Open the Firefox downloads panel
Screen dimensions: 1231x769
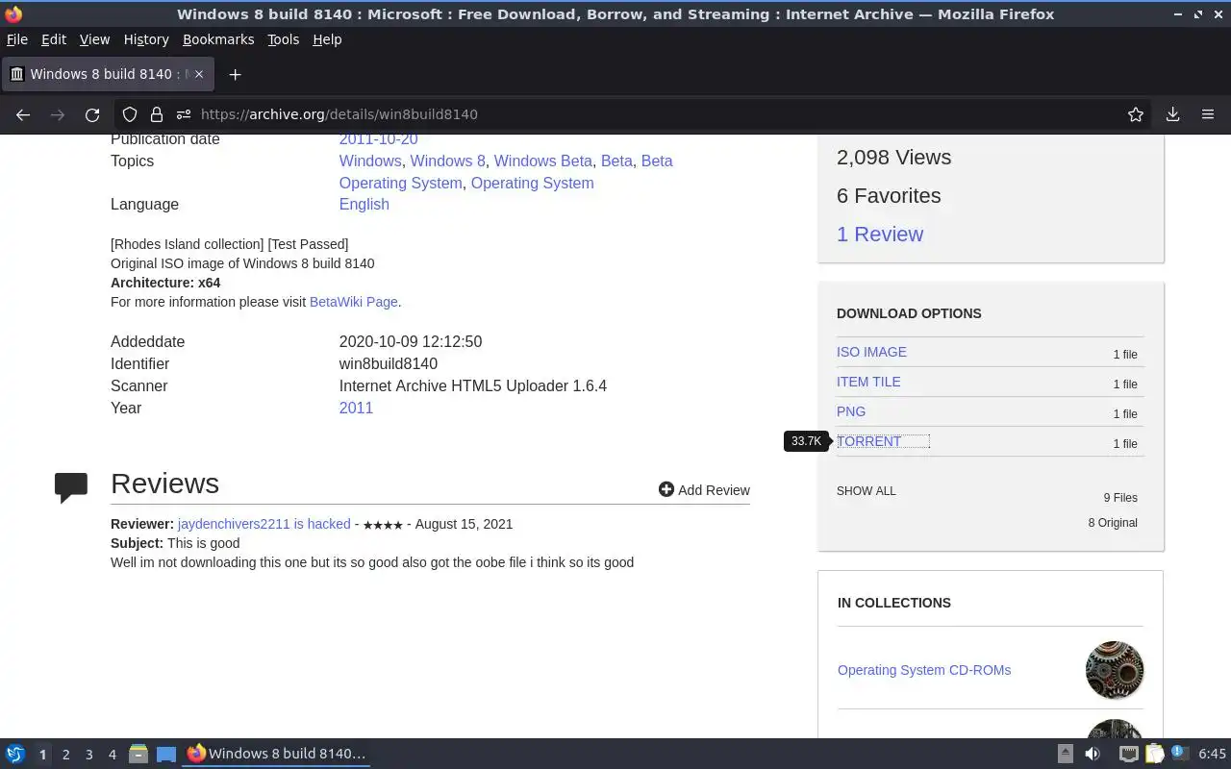(x=1172, y=114)
